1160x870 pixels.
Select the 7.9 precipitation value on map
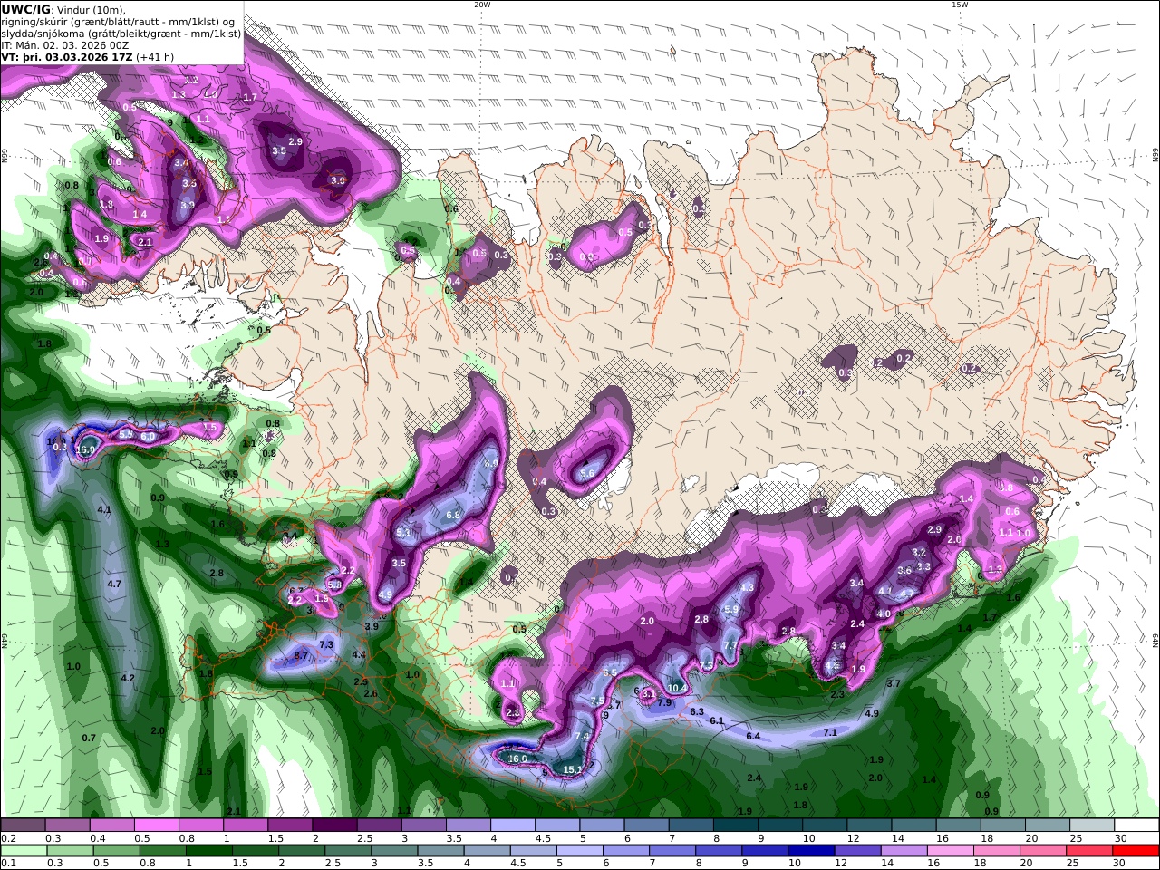tap(664, 702)
